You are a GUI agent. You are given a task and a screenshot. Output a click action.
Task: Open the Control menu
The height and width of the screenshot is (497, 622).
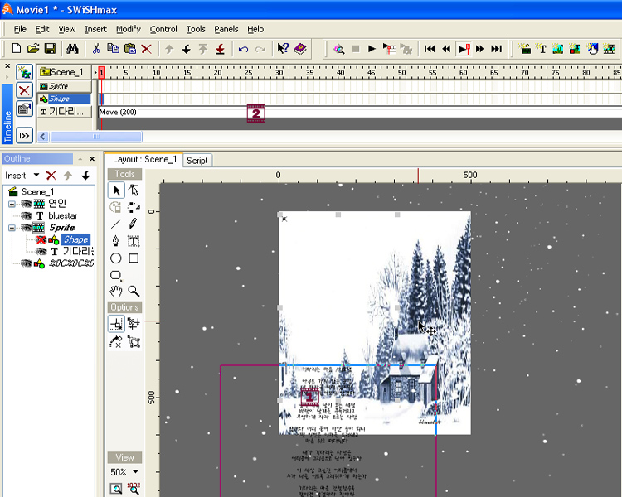(x=163, y=29)
